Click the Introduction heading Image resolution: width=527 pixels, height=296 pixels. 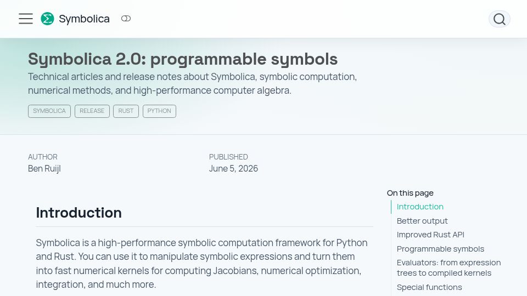[x=79, y=213]
